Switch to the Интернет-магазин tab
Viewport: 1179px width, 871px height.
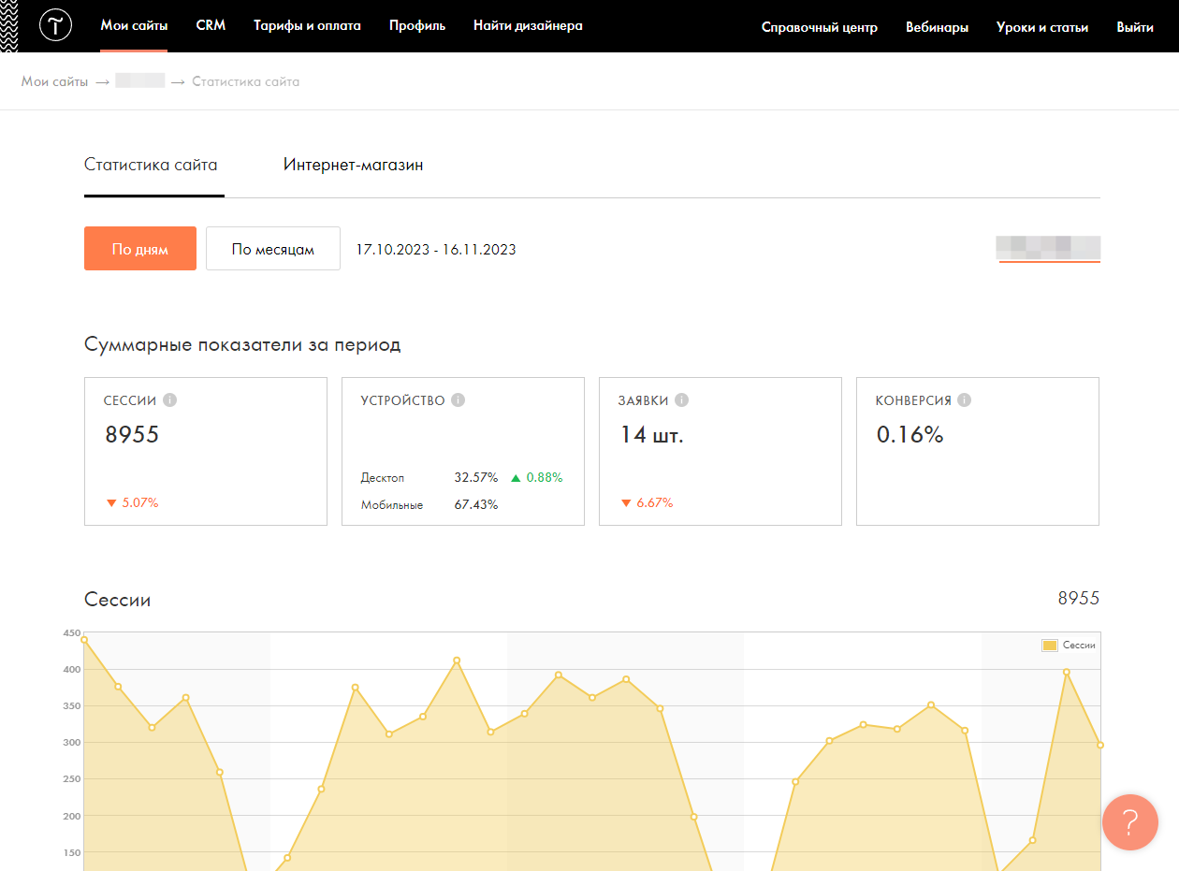point(353,166)
